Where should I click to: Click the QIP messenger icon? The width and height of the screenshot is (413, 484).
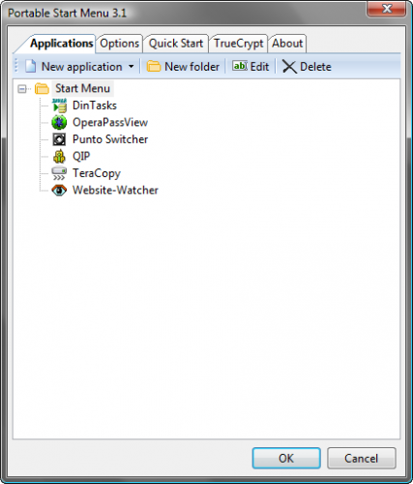[x=59, y=157]
